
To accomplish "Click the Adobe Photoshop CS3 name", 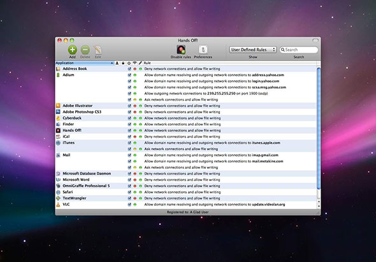I will 82,112.
